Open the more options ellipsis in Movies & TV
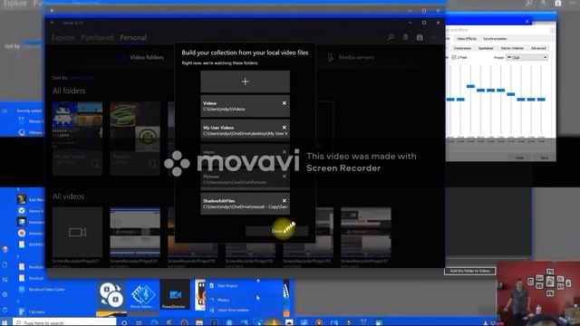580x326 pixels. pos(434,37)
